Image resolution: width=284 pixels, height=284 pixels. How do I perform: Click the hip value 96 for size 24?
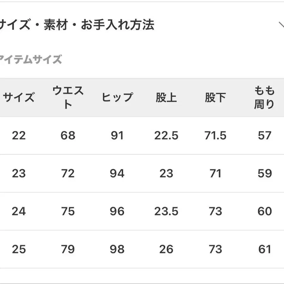(117, 210)
